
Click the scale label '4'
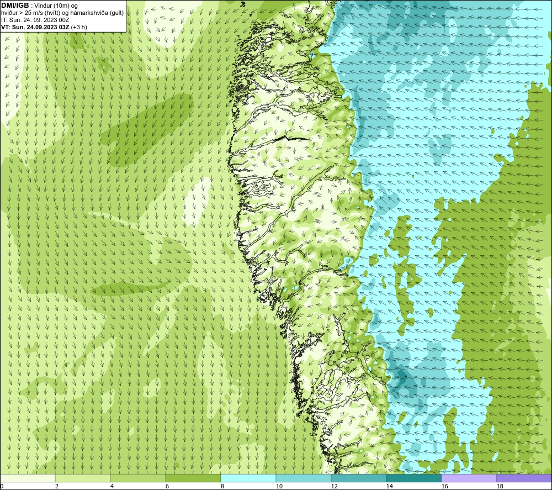[112, 486]
